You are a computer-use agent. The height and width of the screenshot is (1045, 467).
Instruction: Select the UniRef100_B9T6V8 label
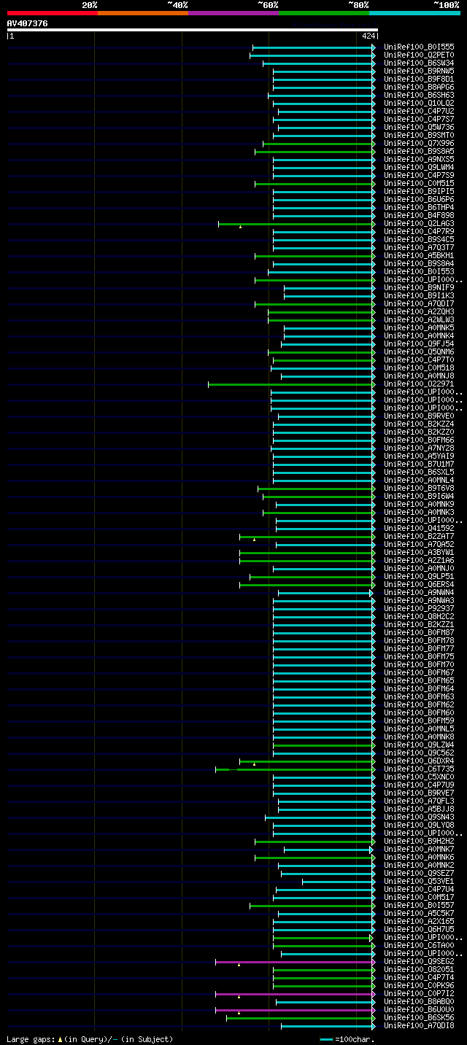[419, 488]
